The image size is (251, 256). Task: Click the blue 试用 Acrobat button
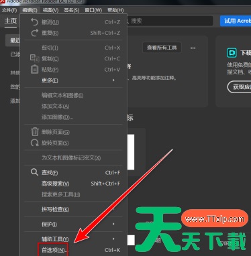click(236, 21)
